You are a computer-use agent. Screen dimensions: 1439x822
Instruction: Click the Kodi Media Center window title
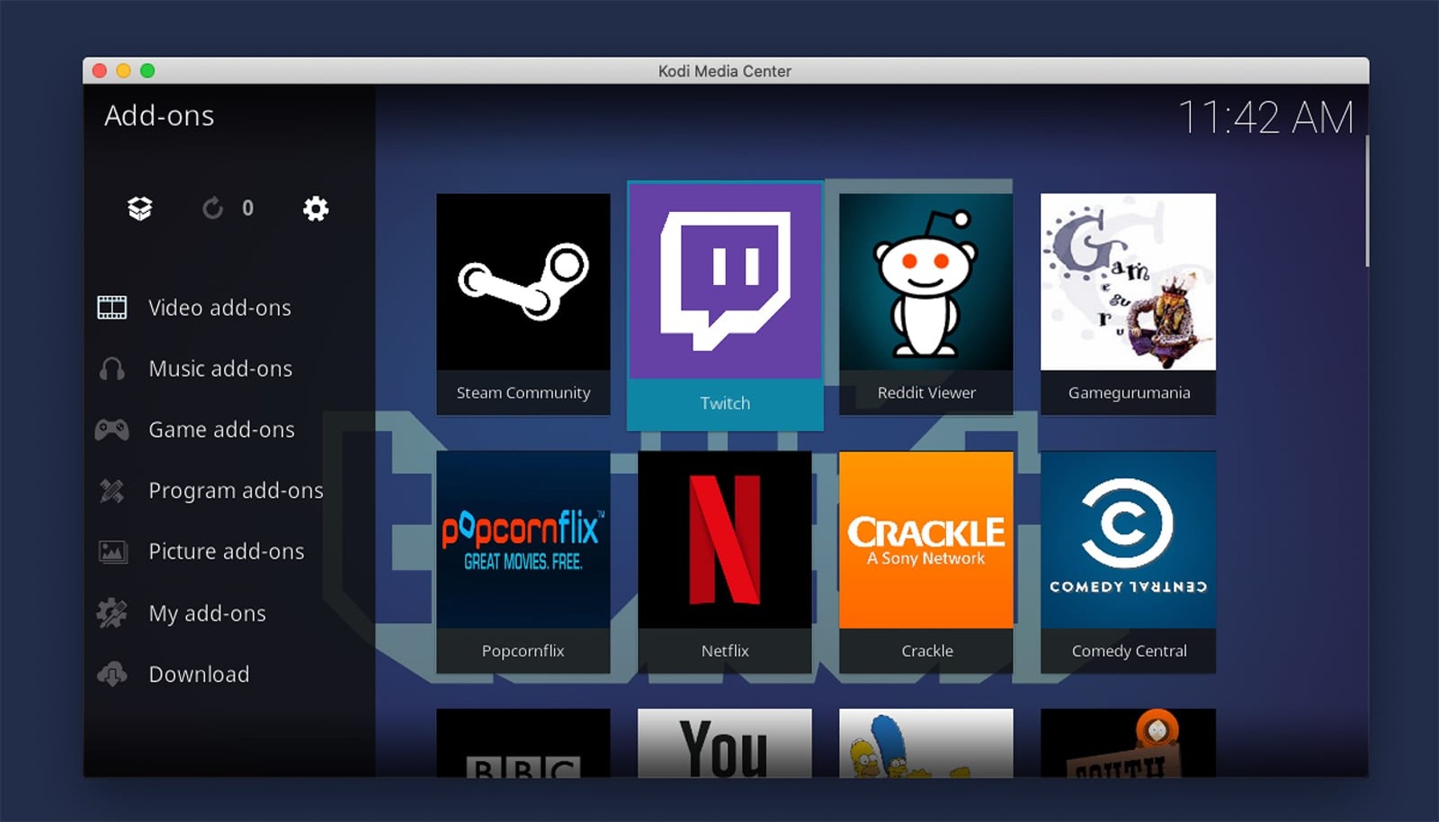pos(724,71)
